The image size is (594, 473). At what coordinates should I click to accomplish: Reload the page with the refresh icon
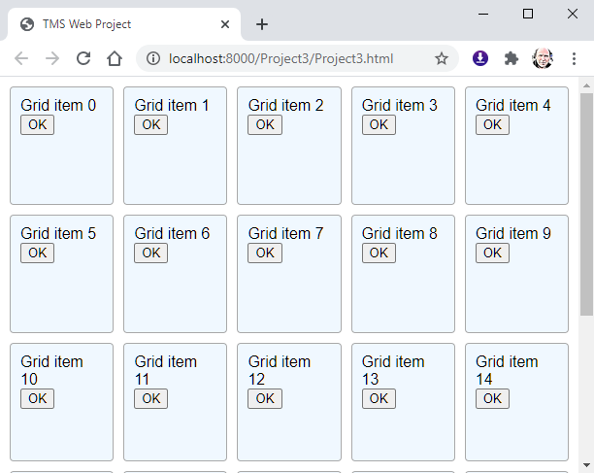pos(83,58)
